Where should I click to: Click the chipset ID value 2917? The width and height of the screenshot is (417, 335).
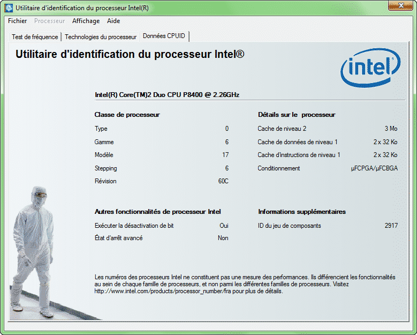(x=391, y=226)
